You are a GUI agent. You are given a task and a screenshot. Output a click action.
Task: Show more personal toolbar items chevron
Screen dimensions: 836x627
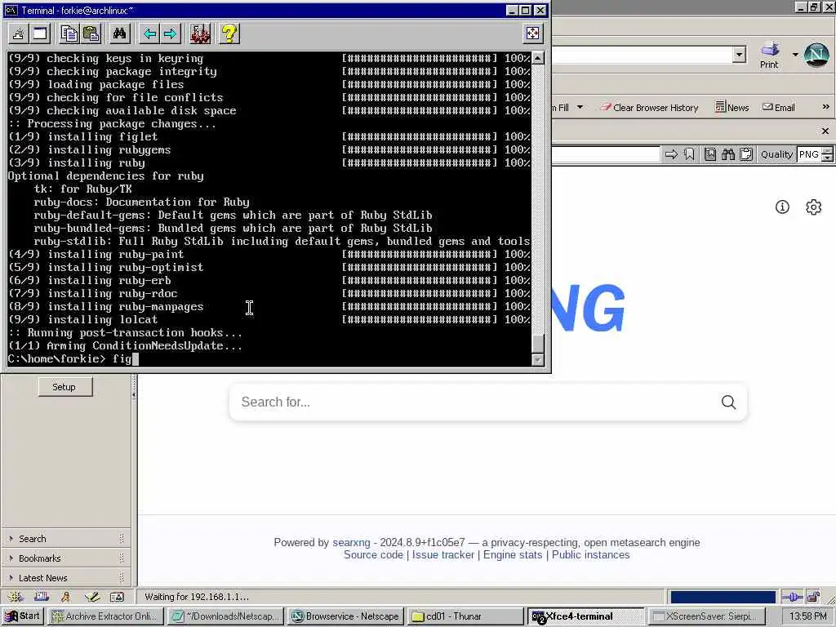(825, 107)
